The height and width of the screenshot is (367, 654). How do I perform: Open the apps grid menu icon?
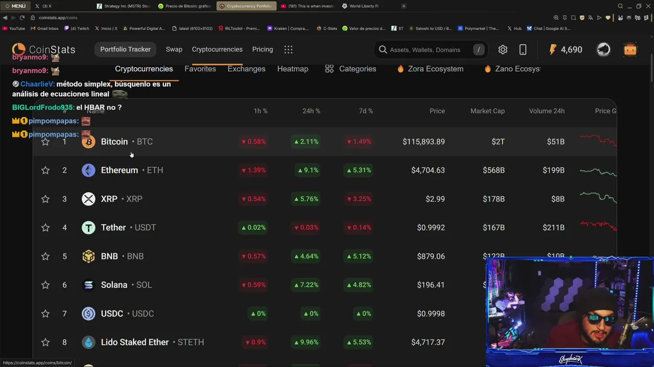coord(288,49)
